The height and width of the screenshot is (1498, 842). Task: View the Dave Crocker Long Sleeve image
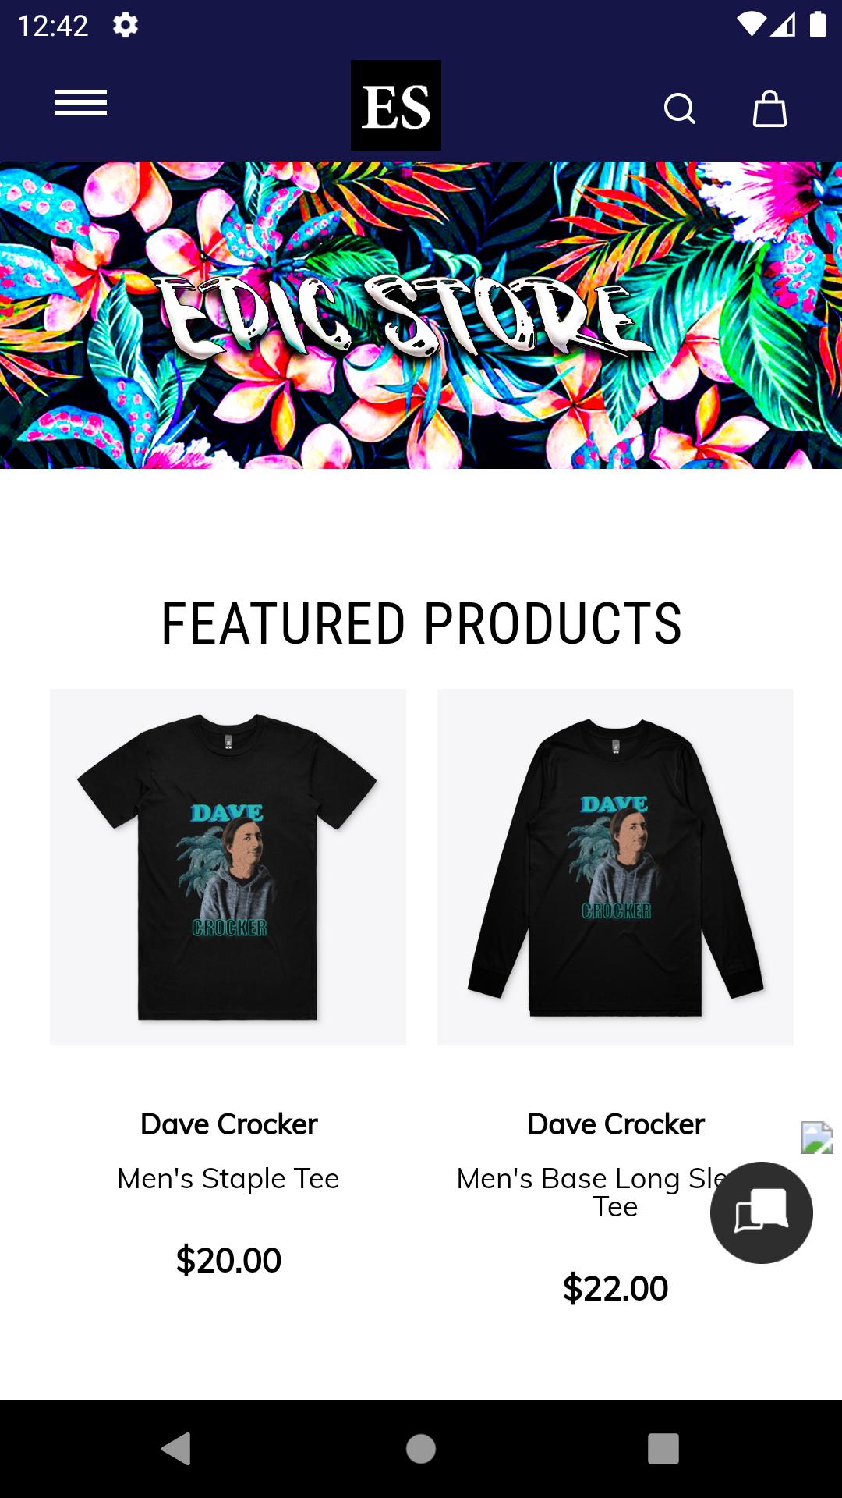(x=615, y=867)
